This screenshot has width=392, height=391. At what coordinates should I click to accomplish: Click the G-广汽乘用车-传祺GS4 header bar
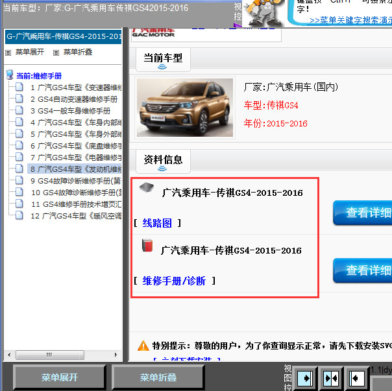click(63, 36)
